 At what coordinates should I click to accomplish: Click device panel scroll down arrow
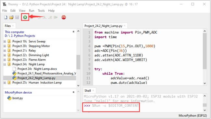(78, 110)
